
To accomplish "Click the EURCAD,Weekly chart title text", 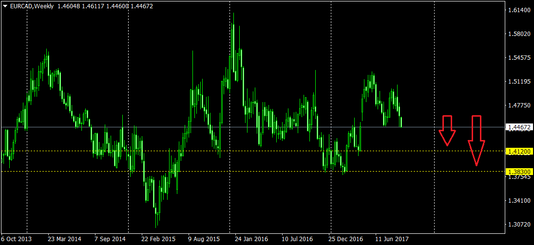I will click(x=31, y=6).
